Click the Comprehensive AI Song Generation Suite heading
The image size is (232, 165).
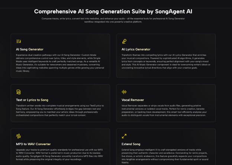click(x=113, y=11)
